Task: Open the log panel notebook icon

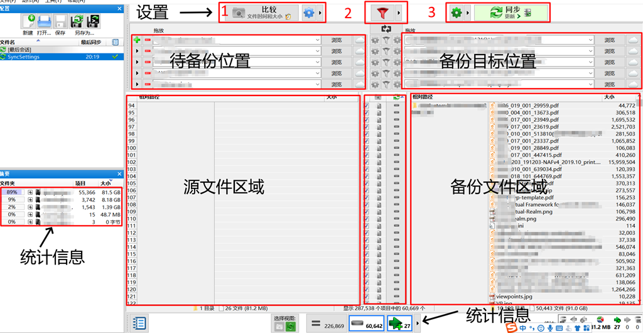Action: pos(139,323)
